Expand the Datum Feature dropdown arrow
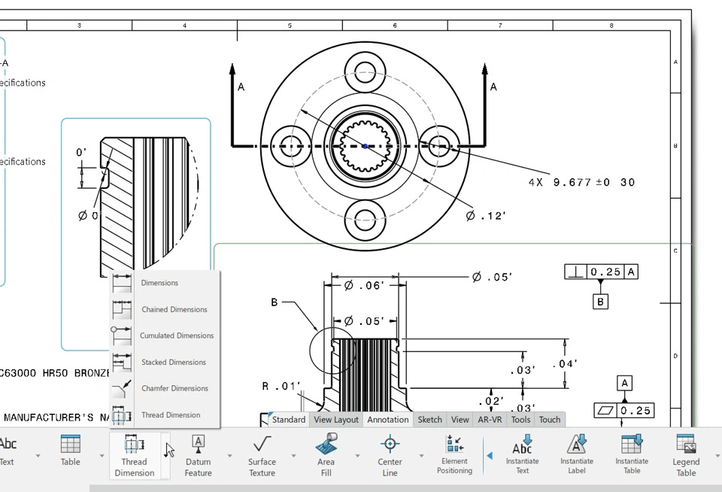Screen dimensions: 722x492 tap(230, 456)
